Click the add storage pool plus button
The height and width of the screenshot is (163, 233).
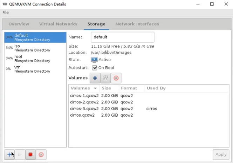click(x=9, y=154)
